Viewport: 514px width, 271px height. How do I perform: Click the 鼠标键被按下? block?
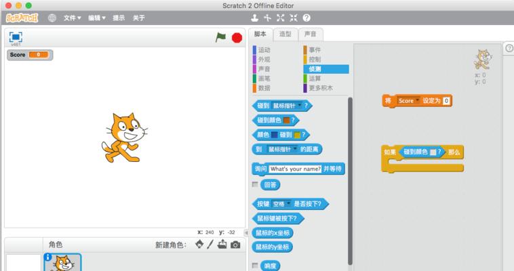coord(278,219)
